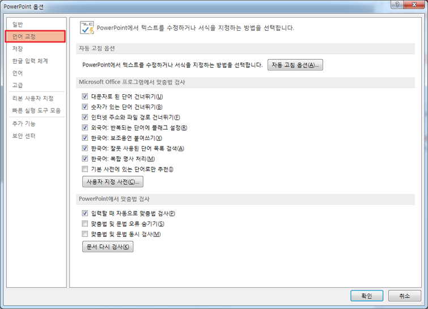Click the 자동 고침 옵션 button
Image resolution: width=428 pixels, height=309 pixels.
(x=295, y=65)
